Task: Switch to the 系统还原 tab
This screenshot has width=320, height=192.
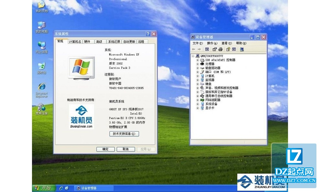Action: tap(114, 41)
